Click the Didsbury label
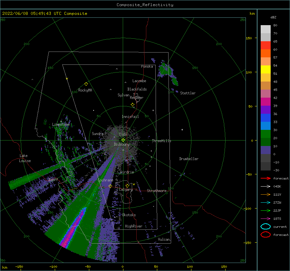This screenshot has width=290, height=271. (121, 144)
